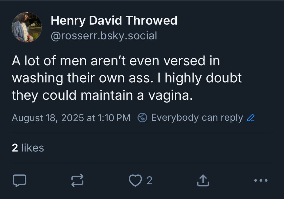Open the Henry David Throwed profile name
The width and height of the screenshot is (284, 199).
[x=114, y=20]
